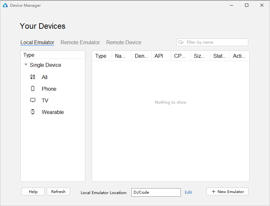Focus the Filter by name search field
Screen dimensions: 270x206
tap(212, 42)
